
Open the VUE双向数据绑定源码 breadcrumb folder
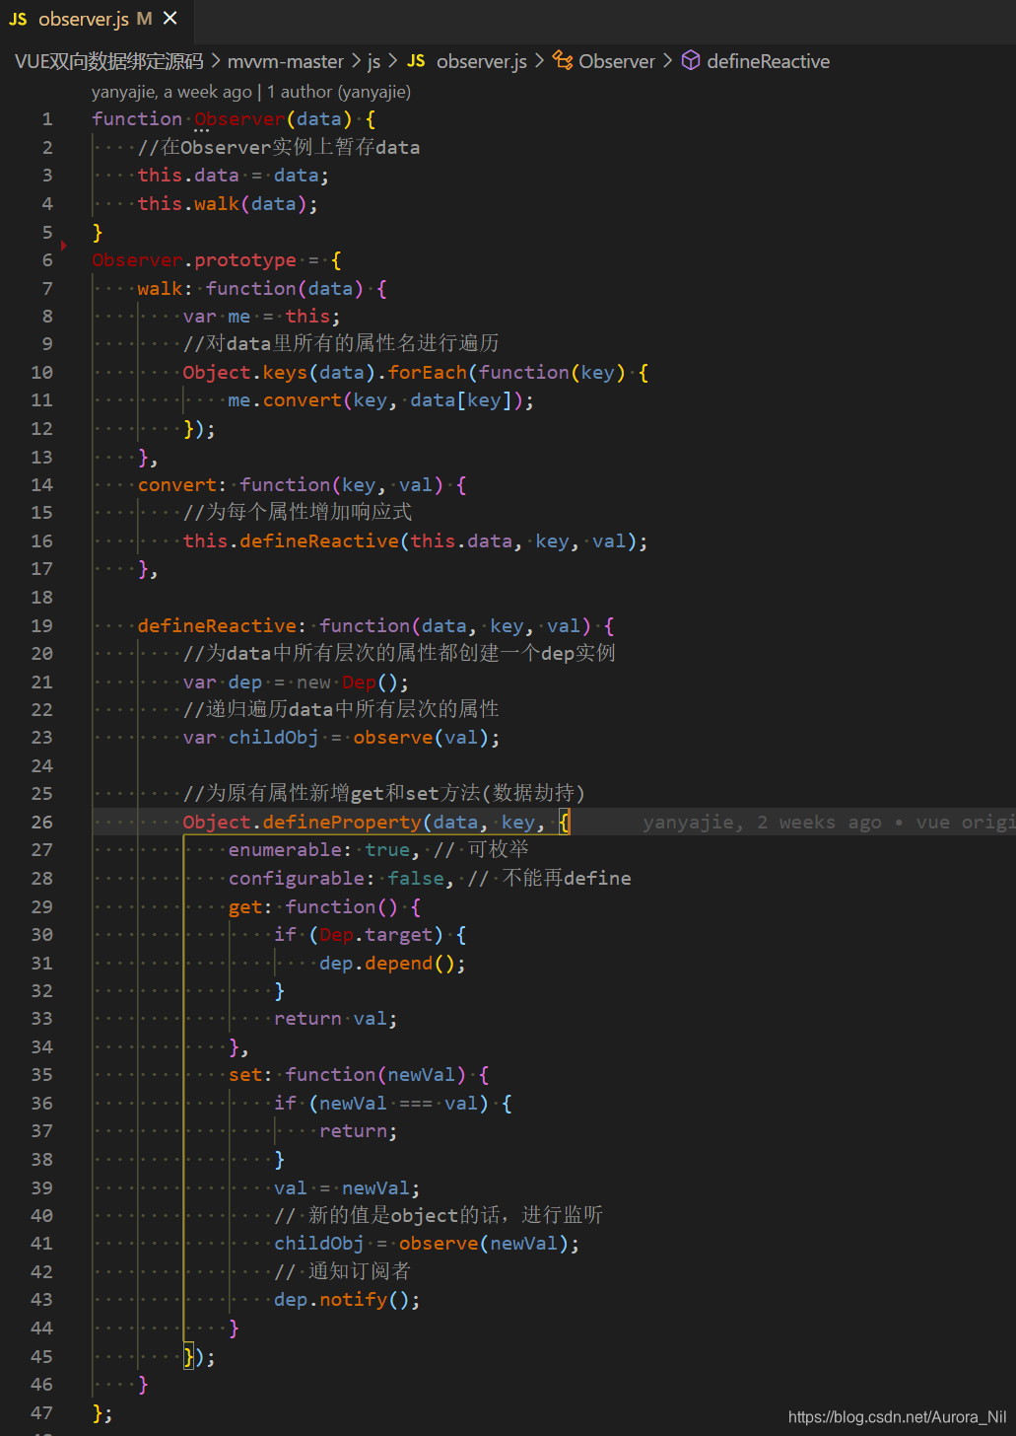[x=108, y=61]
